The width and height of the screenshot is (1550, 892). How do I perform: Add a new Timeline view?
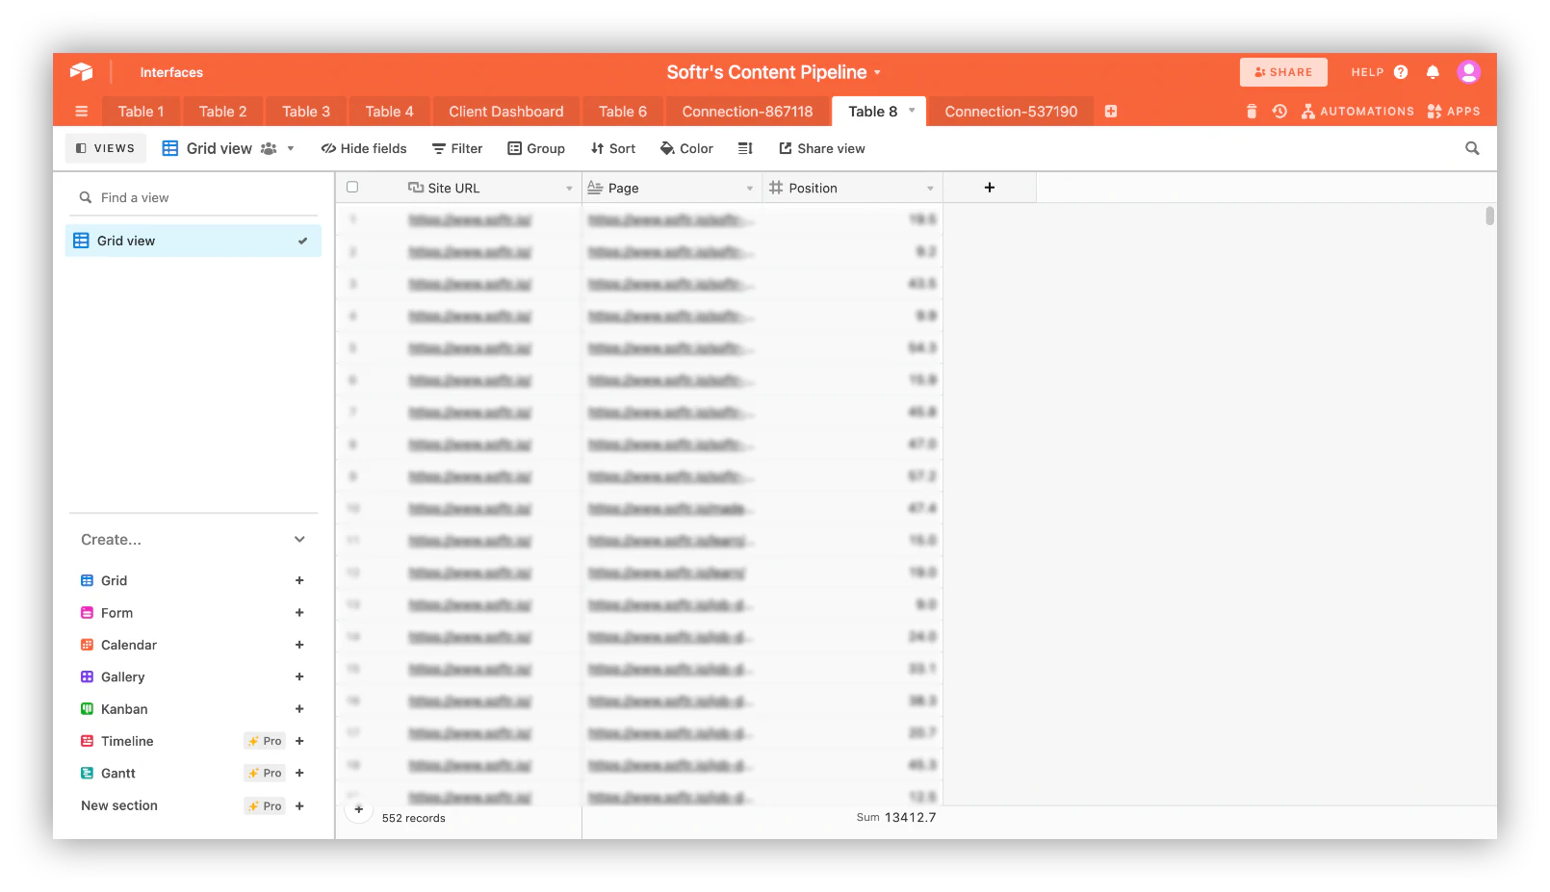[299, 741]
